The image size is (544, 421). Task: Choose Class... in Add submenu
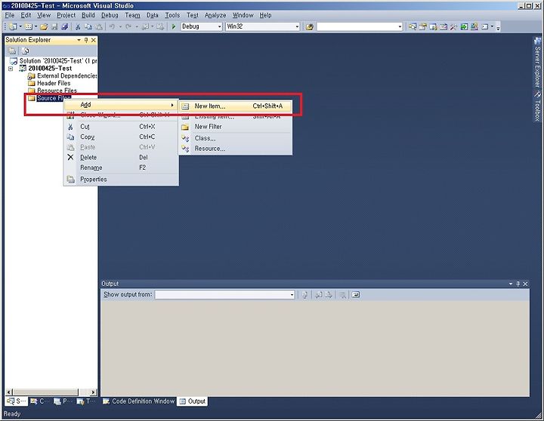235,138
